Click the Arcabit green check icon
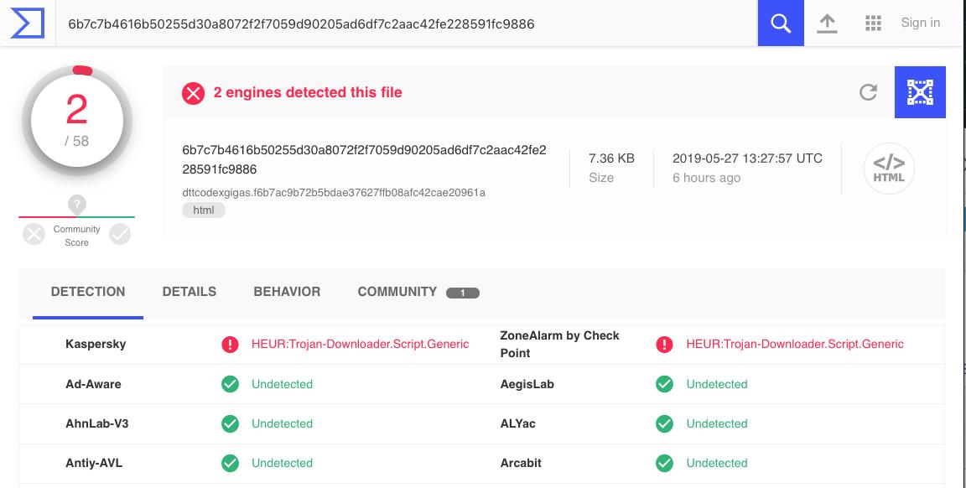The width and height of the screenshot is (966, 488). coord(664,463)
